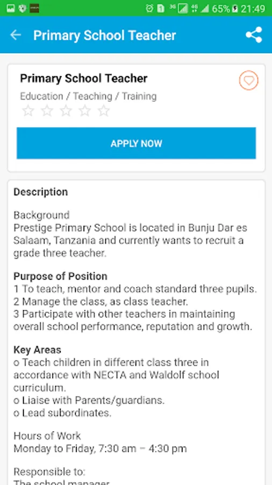Click the APPLY NOW button
The image size is (272, 485).
[136, 143]
